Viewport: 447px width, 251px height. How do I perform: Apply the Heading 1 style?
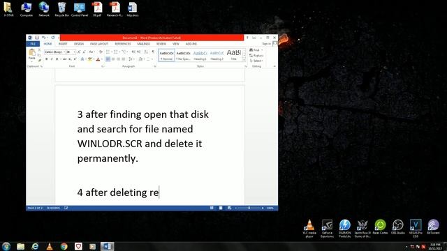point(200,55)
